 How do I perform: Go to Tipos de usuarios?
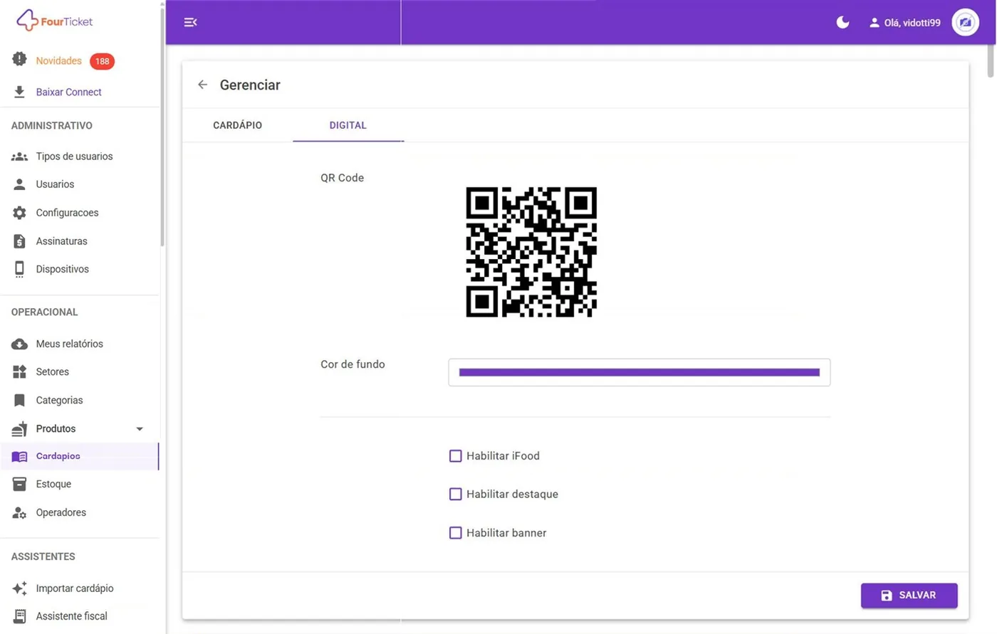[74, 157]
